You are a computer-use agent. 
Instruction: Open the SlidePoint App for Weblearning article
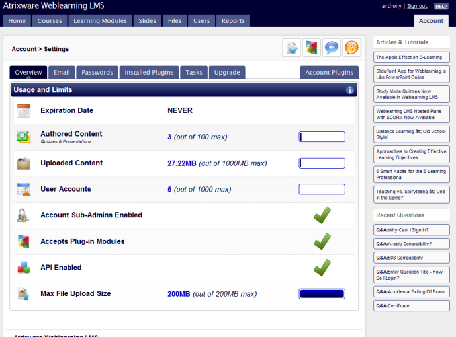pyautogui.click(x=412, y=74)
